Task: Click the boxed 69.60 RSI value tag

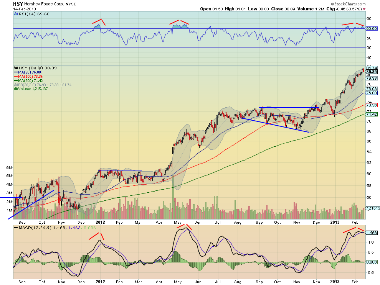Action: pos(372,29)
